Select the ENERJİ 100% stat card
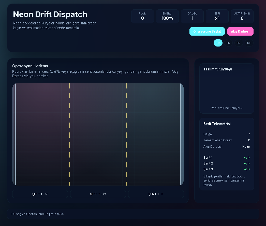Viewport: 266px width, 226px height. click(167, 16)
